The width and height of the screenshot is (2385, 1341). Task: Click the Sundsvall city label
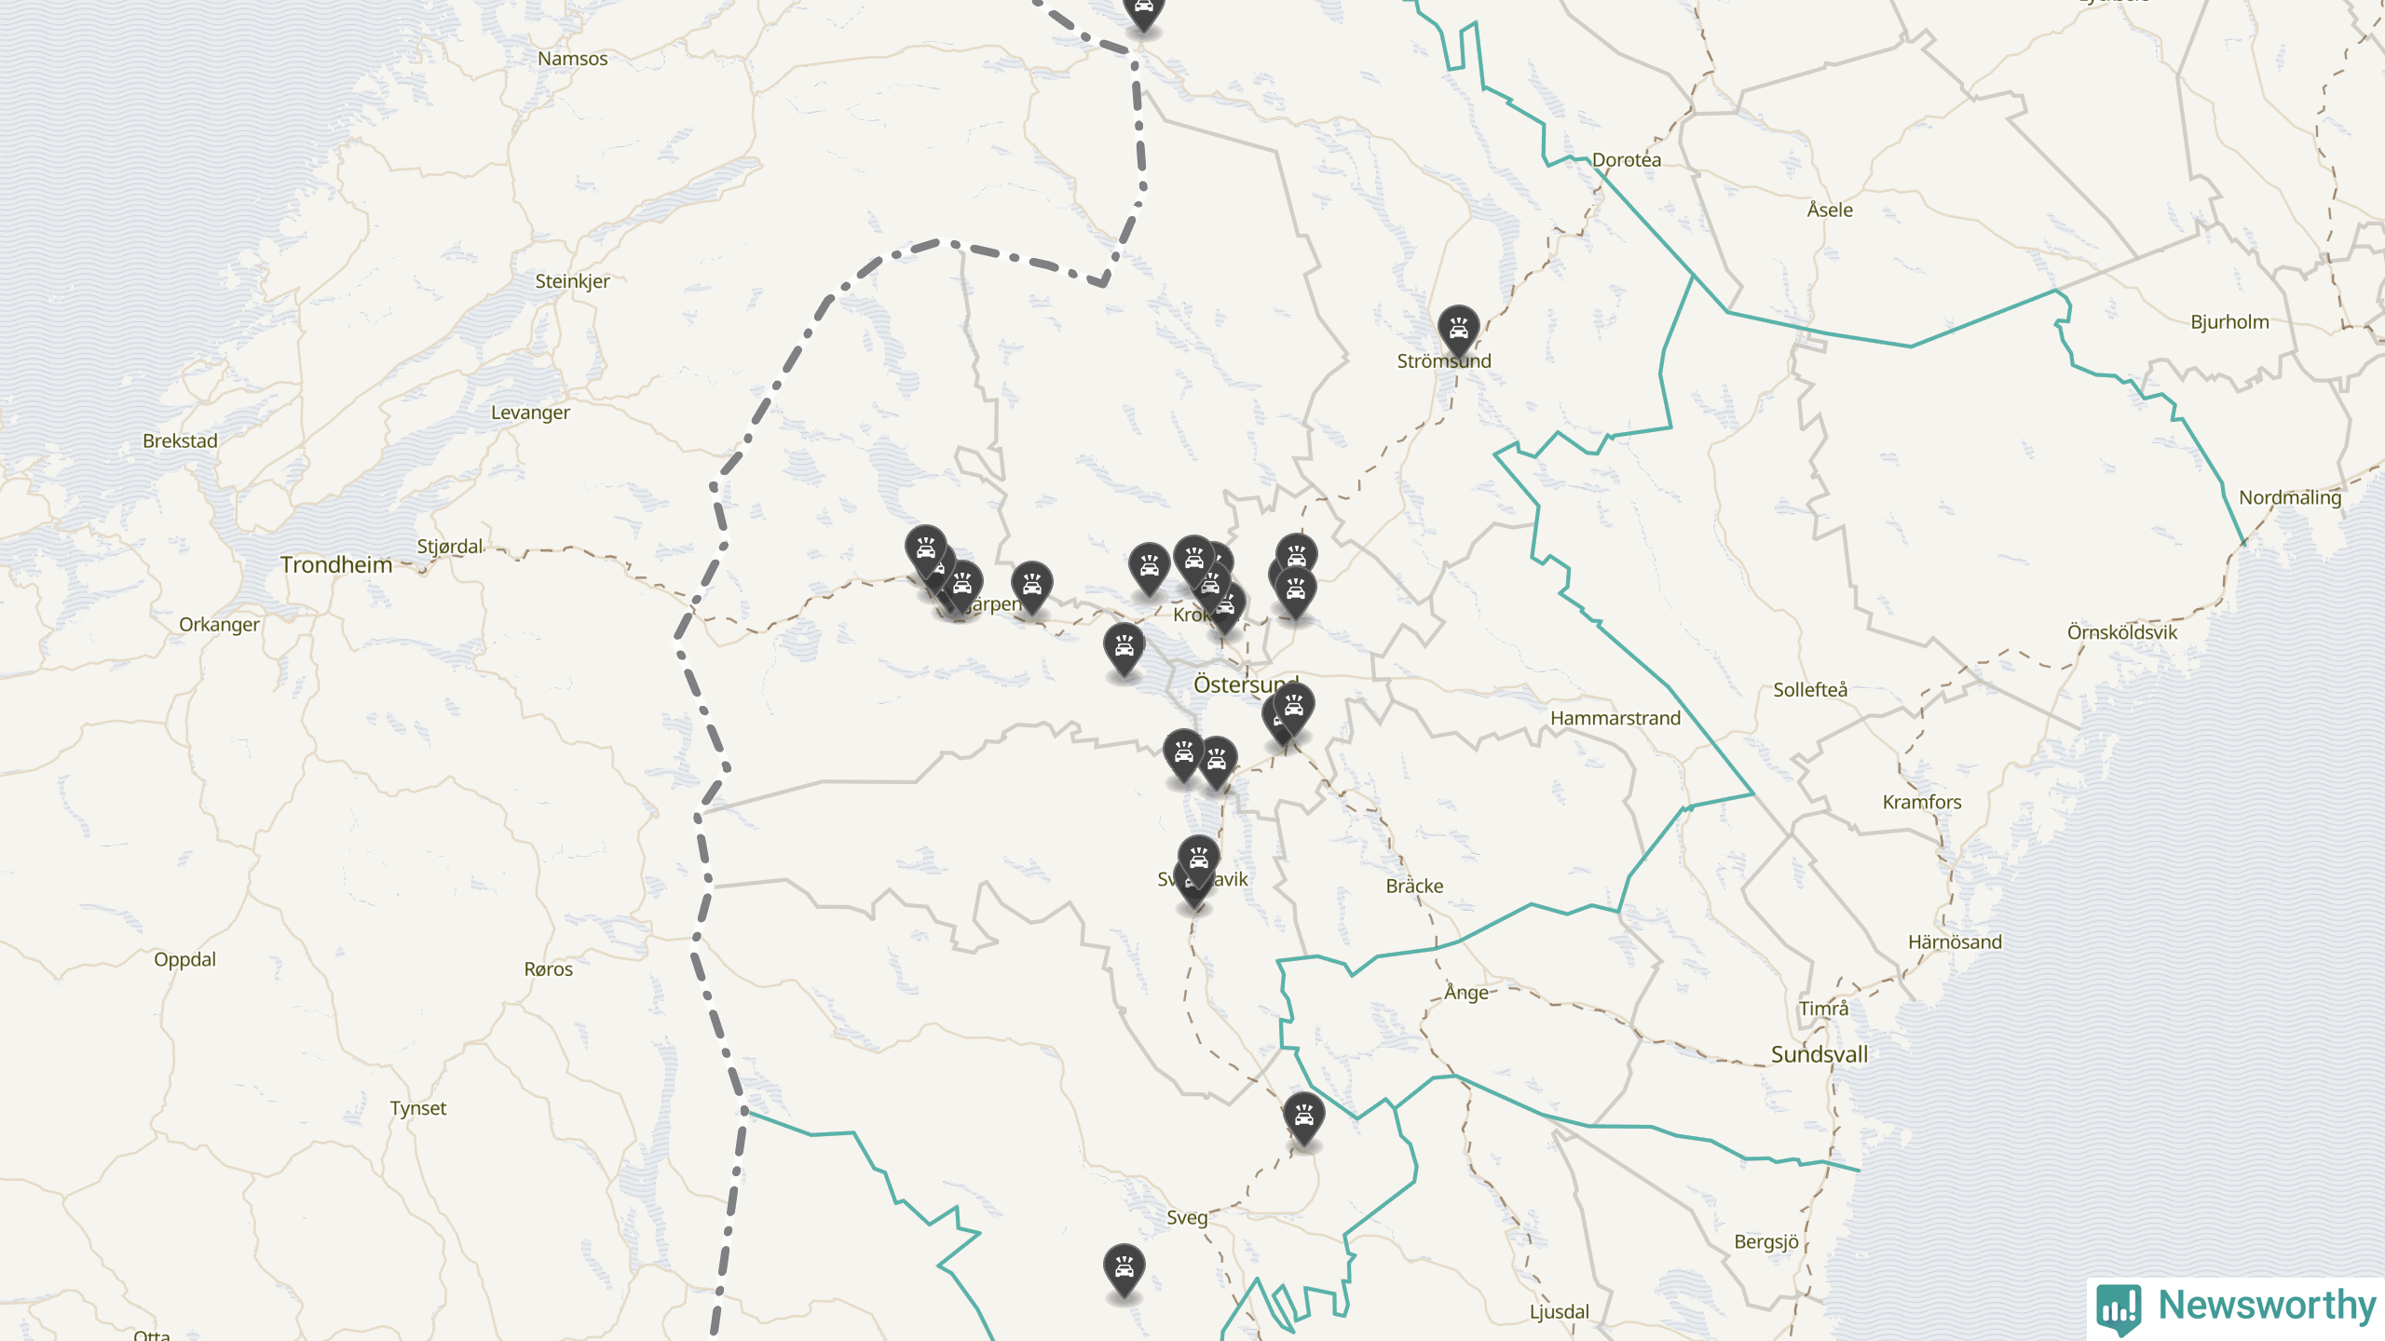click(1819, 1054)
